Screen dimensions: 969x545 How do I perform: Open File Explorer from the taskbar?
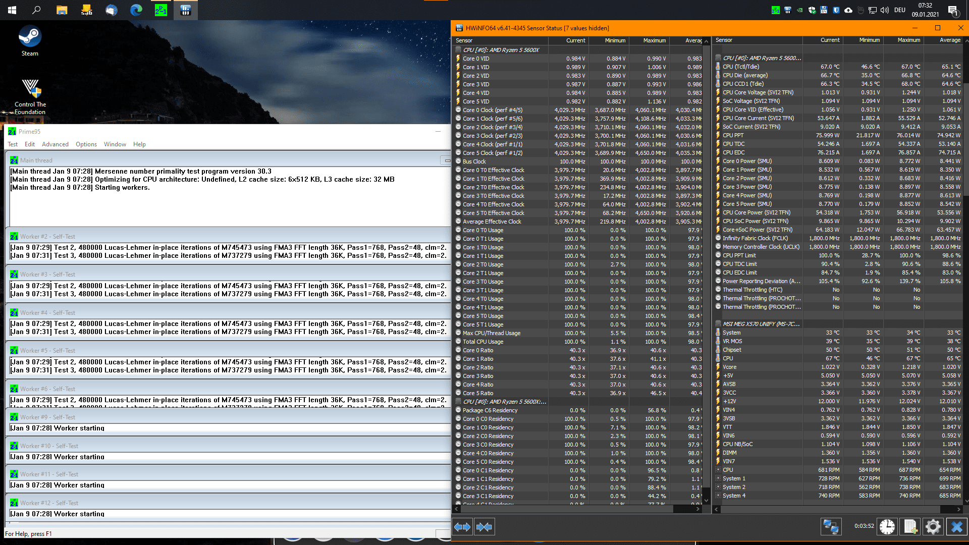[62, 10]
